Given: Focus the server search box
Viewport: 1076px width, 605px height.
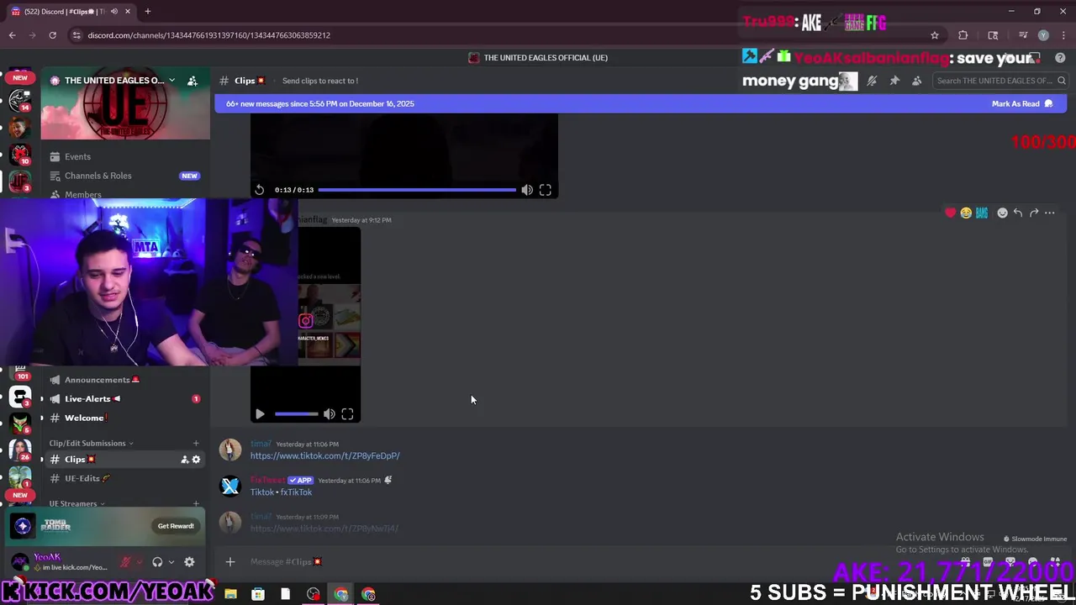Looking at the screenshot, I should pos(1000,81).
